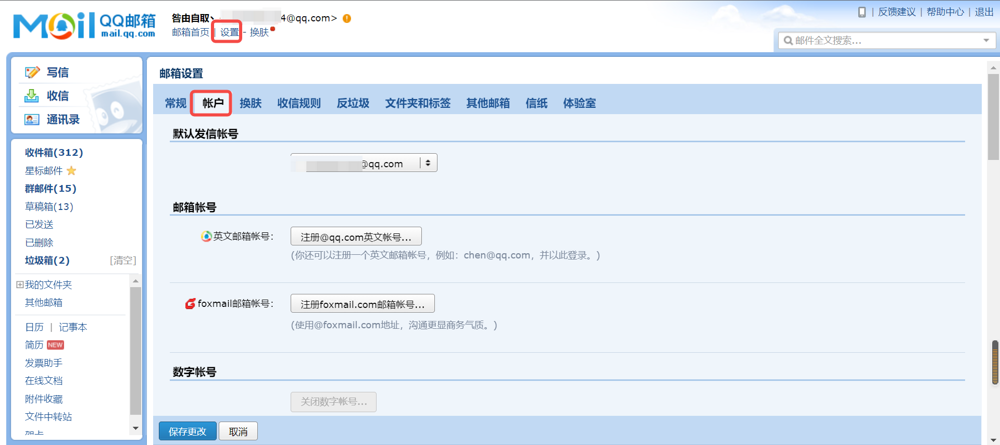Open 设置 settings link in header

point(229,32)
